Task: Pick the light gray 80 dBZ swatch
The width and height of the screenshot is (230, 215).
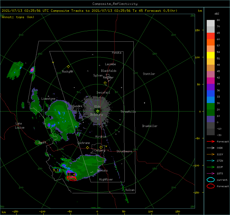Action: [x=211, y=23]
